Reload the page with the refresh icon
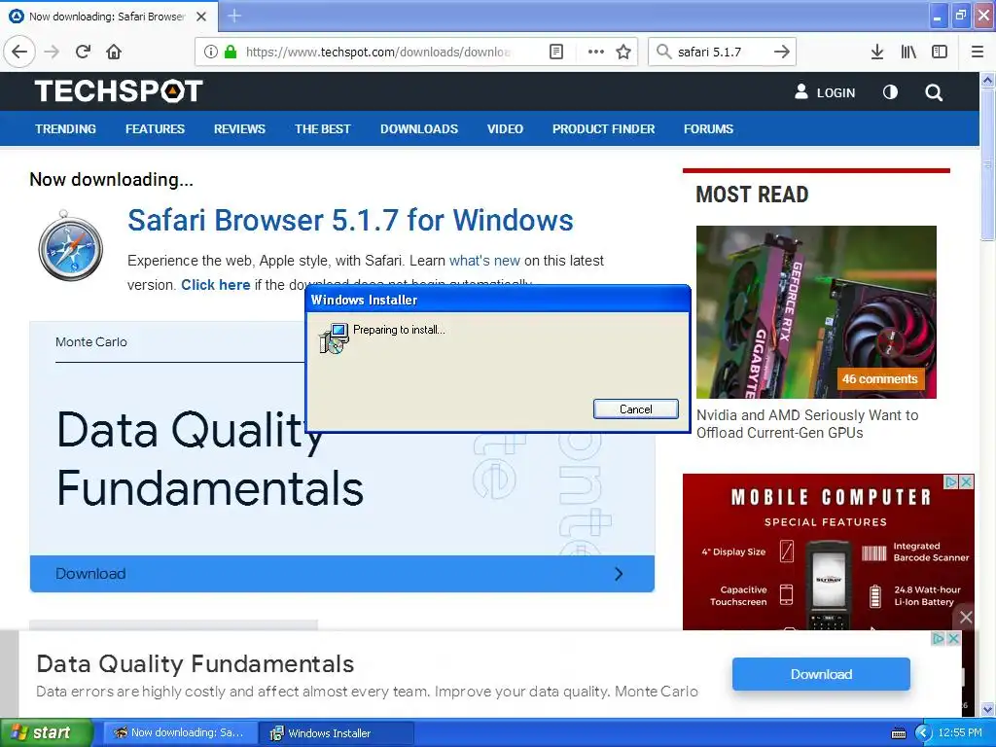The image size is (996, 747). tap(84, 52)
